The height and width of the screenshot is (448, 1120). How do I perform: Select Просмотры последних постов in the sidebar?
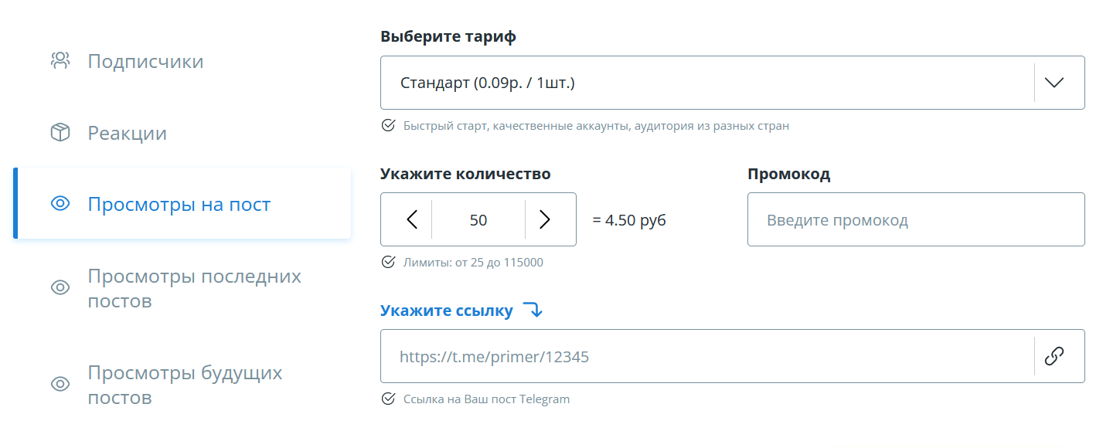pos(194,288)
